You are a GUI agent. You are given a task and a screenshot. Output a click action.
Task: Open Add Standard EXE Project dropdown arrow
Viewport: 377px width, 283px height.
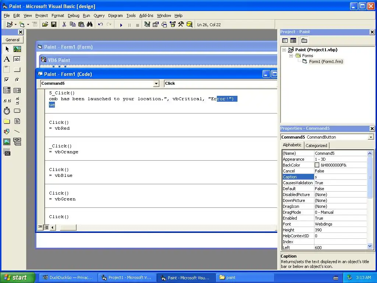pos(15,25)
